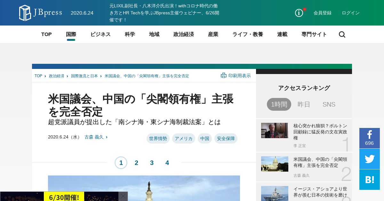Close the 6/30開催 banner ad
The height and width of the screenshot is (201, 384).
coord(123,196)
